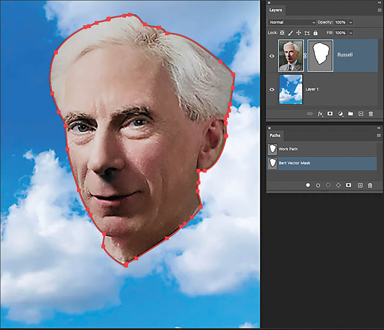Lock all with the padlock icon
This screenshot has width=384, height=330.
tap(316, 33)
